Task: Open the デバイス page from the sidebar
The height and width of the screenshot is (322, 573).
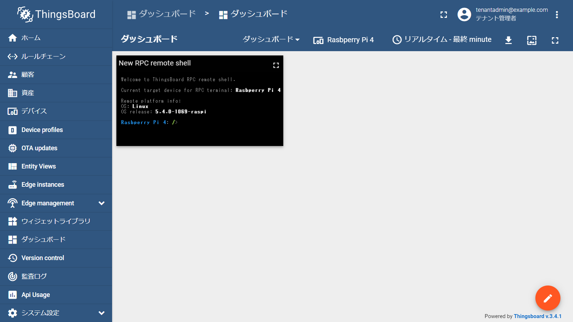Action: click(x=34, y=111)
